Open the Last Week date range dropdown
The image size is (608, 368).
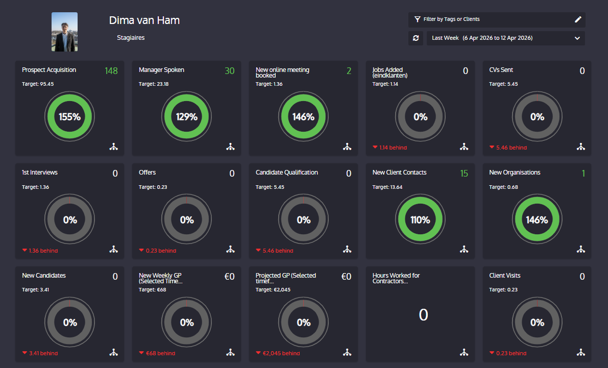(505, 38)
